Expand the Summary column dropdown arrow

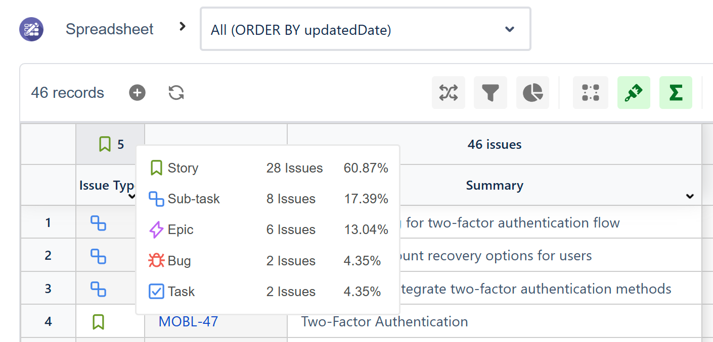pyautogui.click(x=690, y=196)
